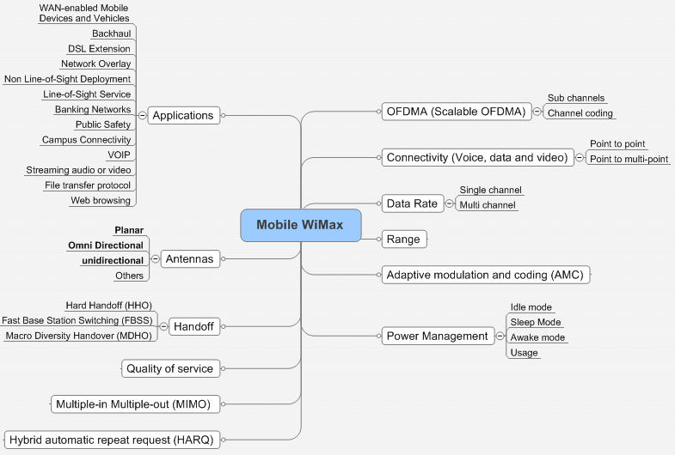Select the Range topic node
The height and width of the screenshot is (455, 675).
tap(404, 240)
